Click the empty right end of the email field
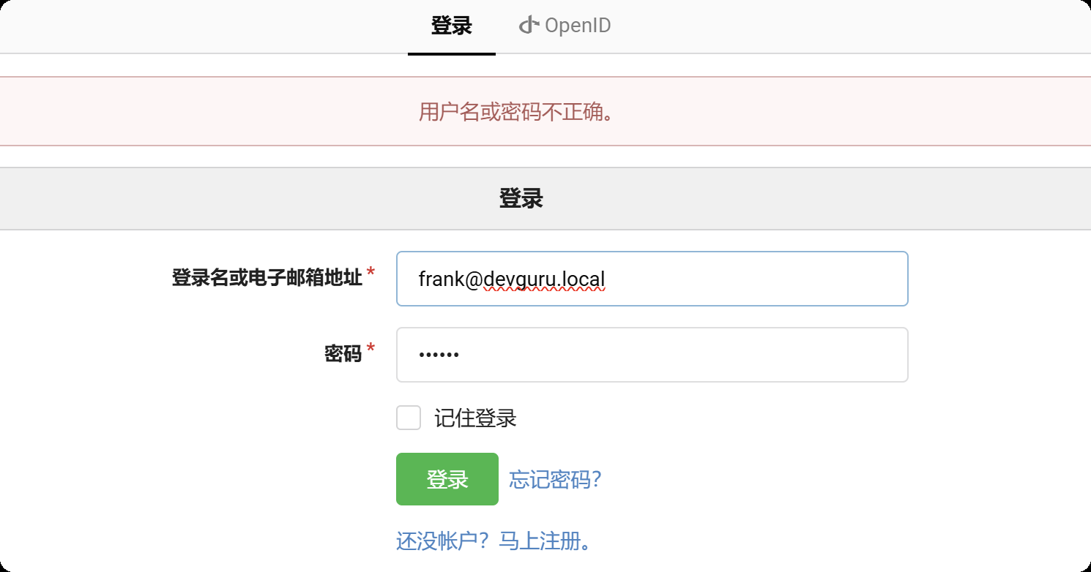Screen dimensions: 1091x572 coord(842,279)
